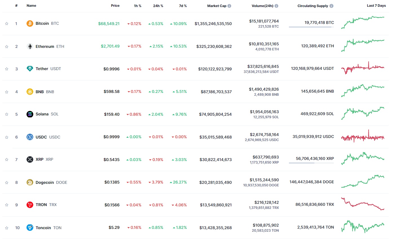
Task: Click the Dogecoin logo icon
Action: point(30,182)
